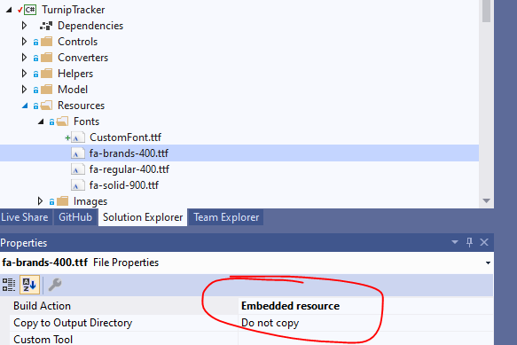The height and width of the screenshot is (345, 517).
Task: Select fa-solid-900.ttf in the tree
Action: tap(124, 185)
